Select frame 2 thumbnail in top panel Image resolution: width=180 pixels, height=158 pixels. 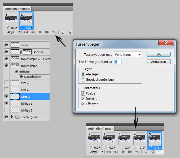pyautogui.click(x=26, y=19)
